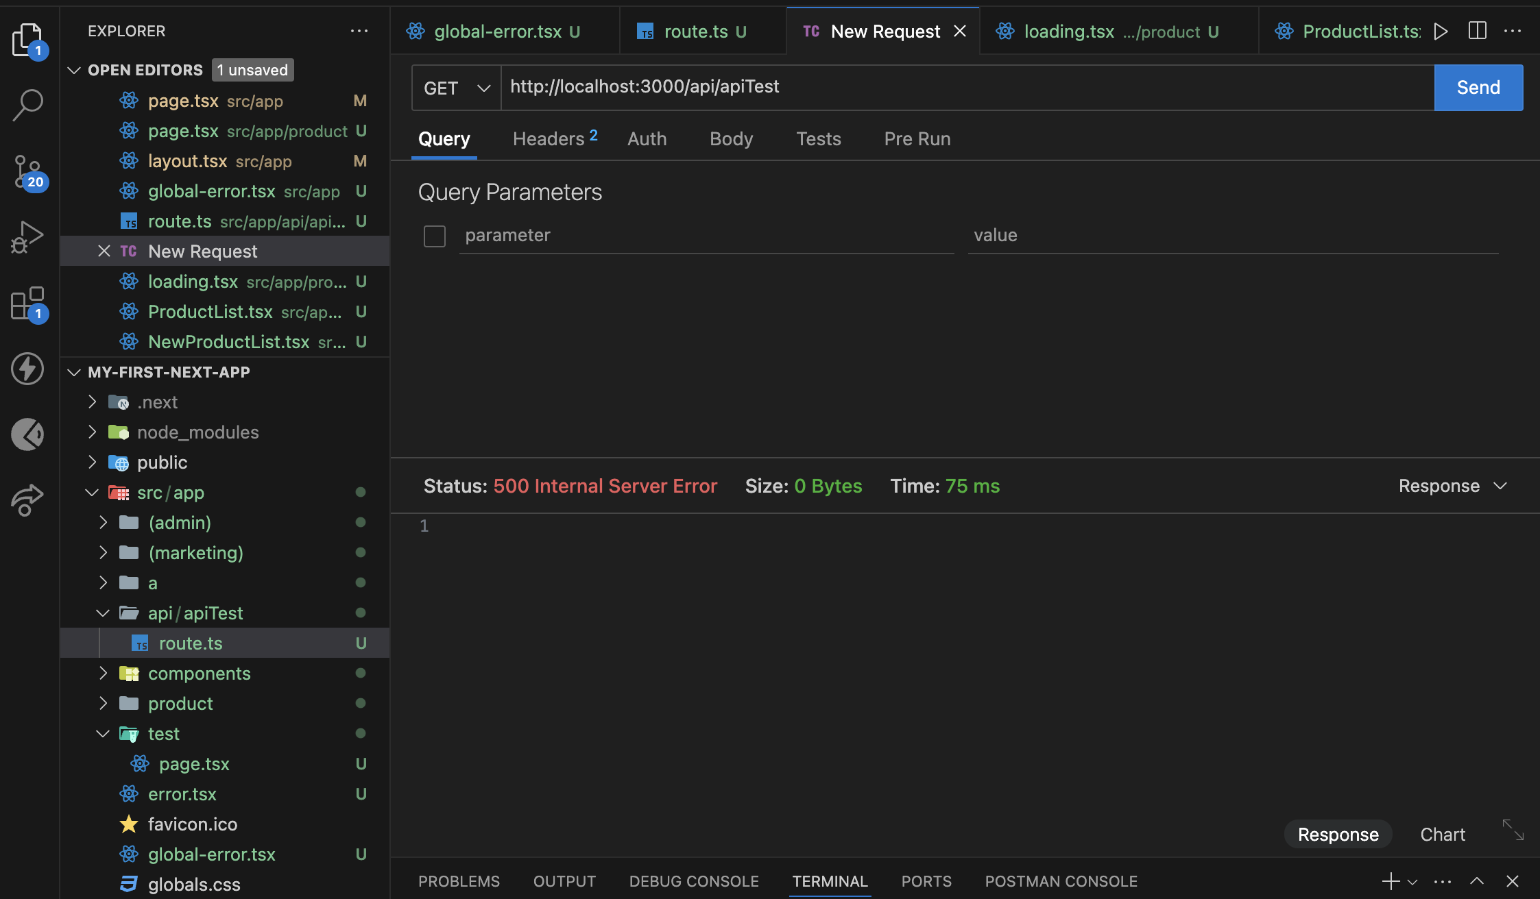Close the New Request editor tab
1540x899 pixels.
pyautogui.click(x=960, y=31)
